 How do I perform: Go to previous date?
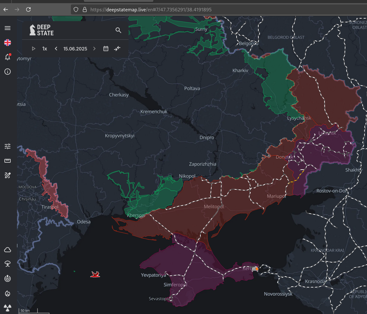56,49
